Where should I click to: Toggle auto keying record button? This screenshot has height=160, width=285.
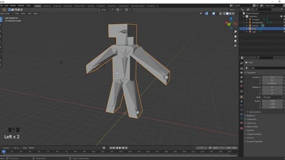(104, 148)
